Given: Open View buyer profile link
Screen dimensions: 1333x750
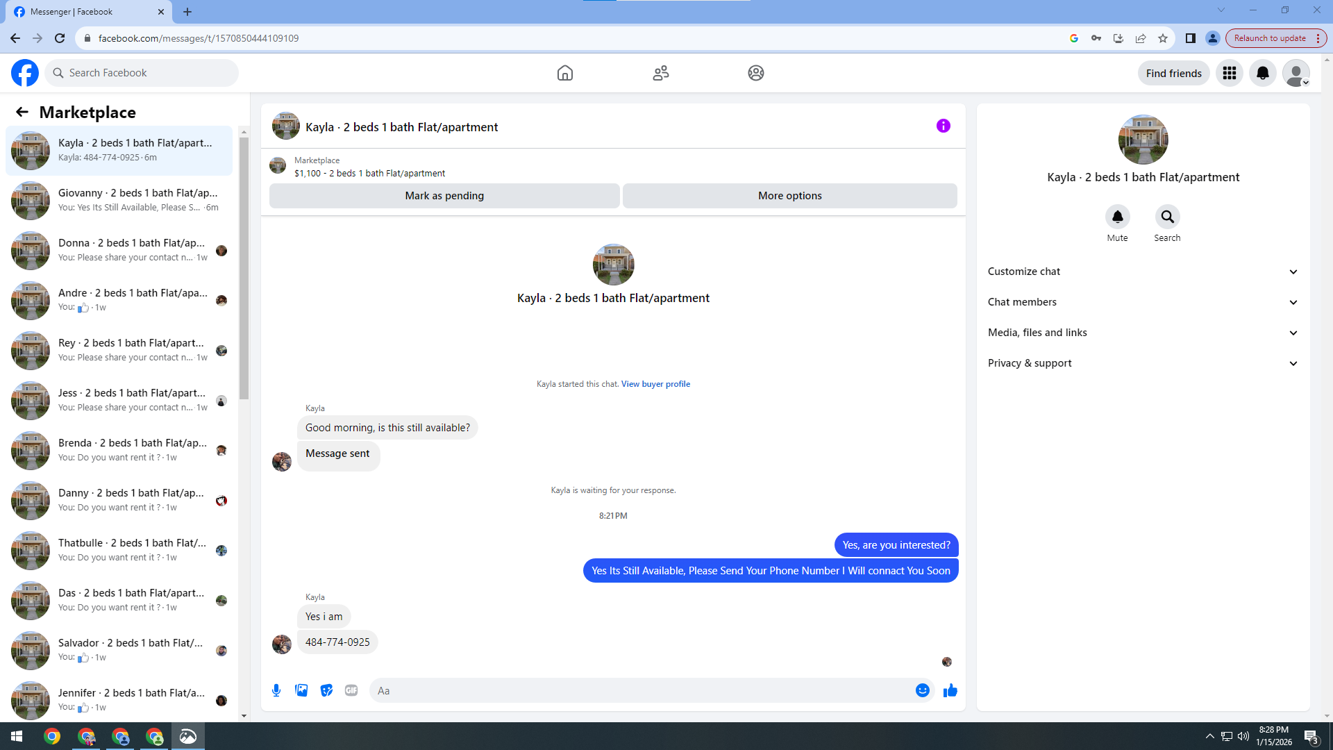Looking at the screenshot, I should click(655, 384).
